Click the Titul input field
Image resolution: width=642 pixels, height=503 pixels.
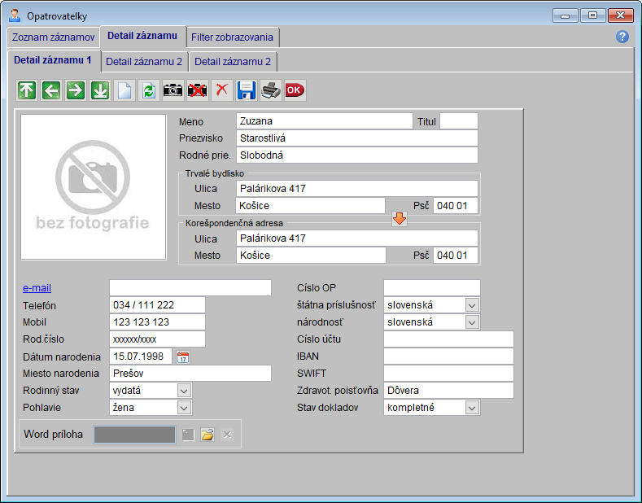click(x=459, y=121)
